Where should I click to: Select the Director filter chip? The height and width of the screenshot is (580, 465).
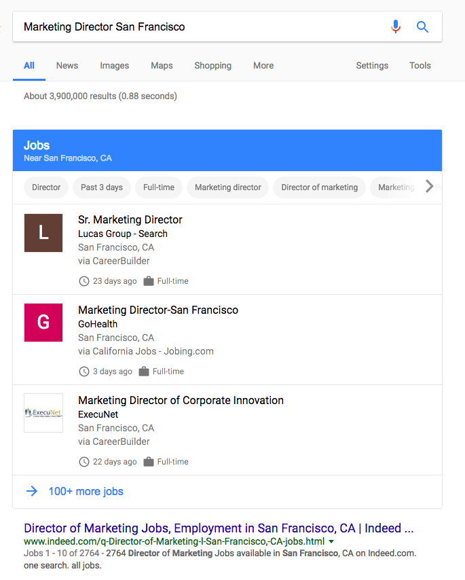[x=46, y=187]
